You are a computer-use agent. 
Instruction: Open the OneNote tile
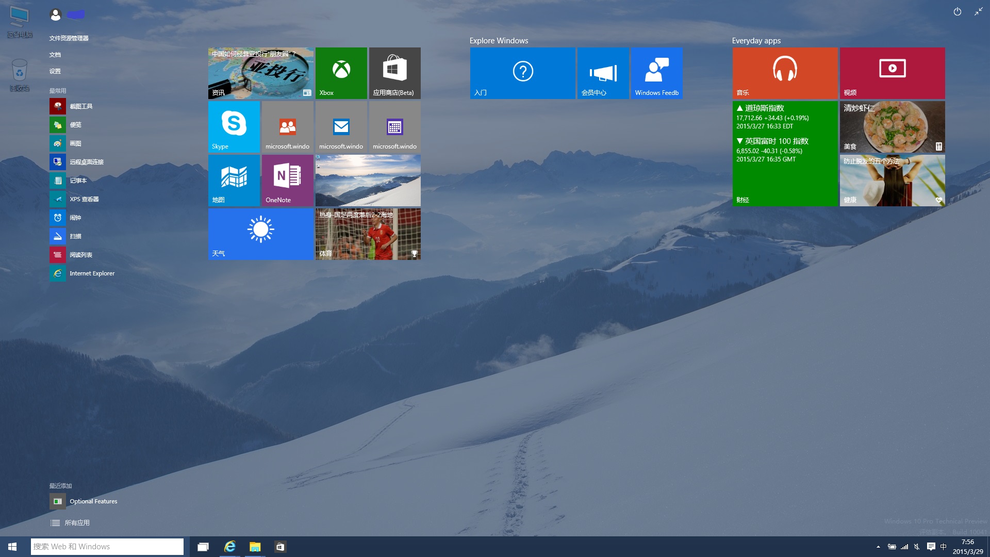click(287, 180)
